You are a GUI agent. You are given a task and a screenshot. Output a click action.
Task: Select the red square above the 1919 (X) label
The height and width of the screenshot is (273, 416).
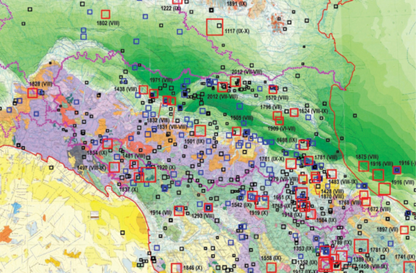point(262,202)
